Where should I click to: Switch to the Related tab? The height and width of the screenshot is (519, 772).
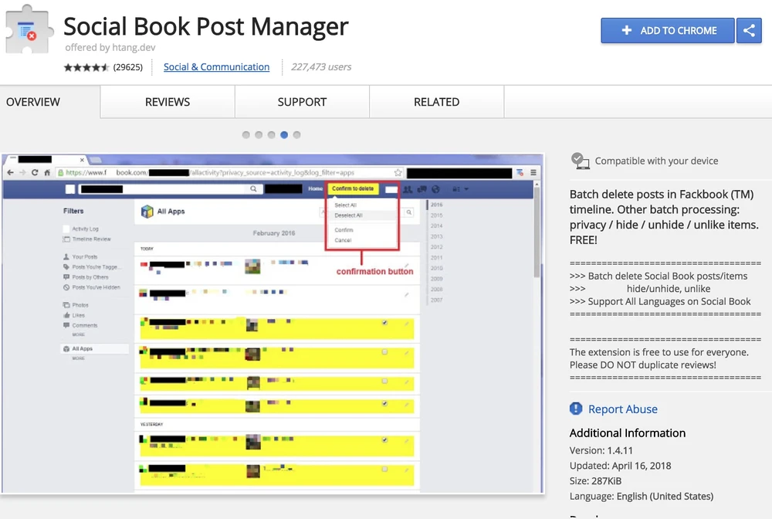point(437,102)
